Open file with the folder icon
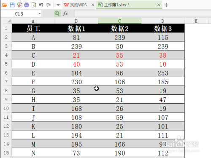Image resolution: width=211 pixels, height=158 pixels. pyautogui.click(x=5, y=5)
